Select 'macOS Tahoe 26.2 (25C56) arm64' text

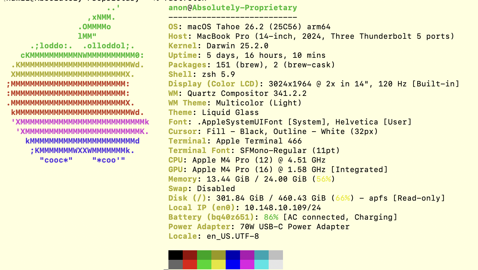point(259,27)
